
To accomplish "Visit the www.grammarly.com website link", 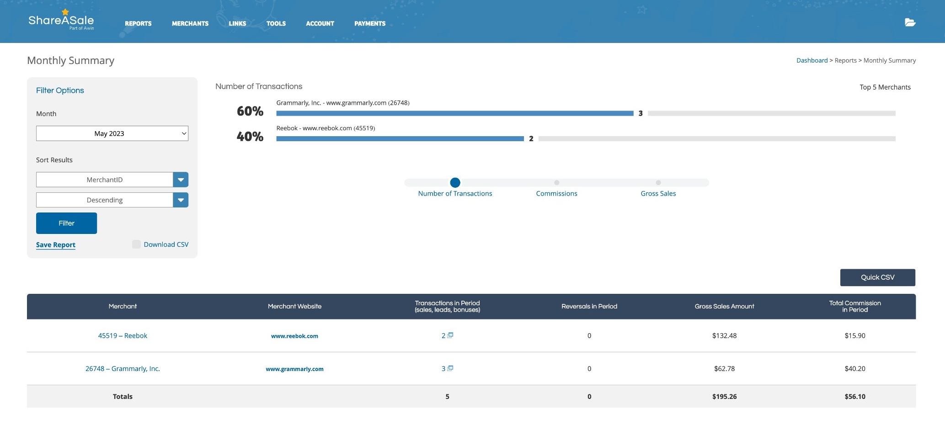I will (x=294, y=369).
